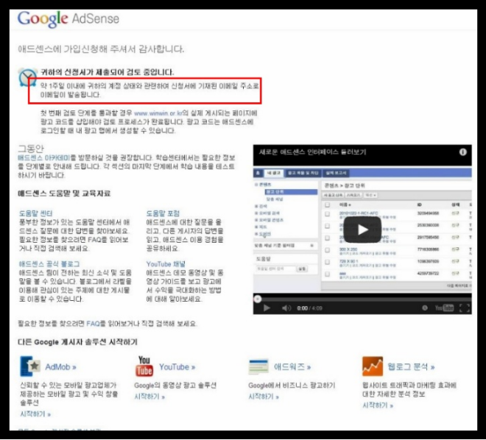
Task: Visit the 애드센스 공식 블로그 link
Action: (49, 264)
